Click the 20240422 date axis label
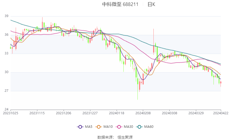The height and width of the screenshot is (140, 230). (x=221, y=113)
